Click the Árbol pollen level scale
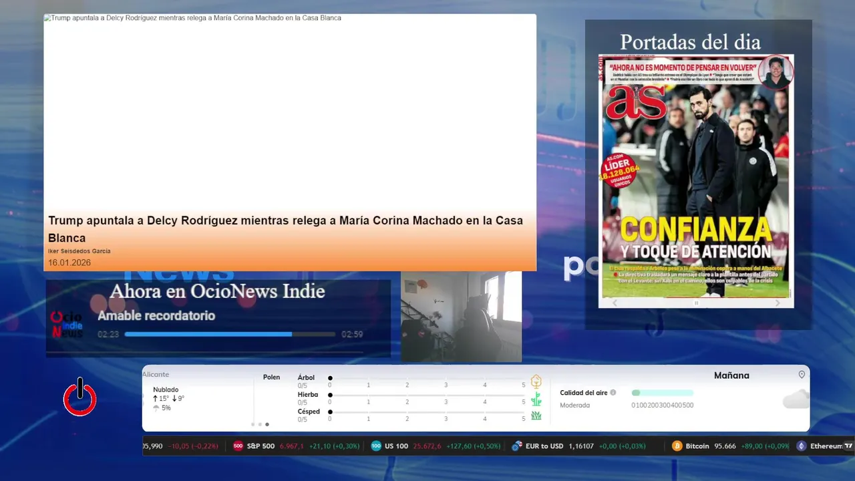 pyautogui.click(x=427, y=378)
